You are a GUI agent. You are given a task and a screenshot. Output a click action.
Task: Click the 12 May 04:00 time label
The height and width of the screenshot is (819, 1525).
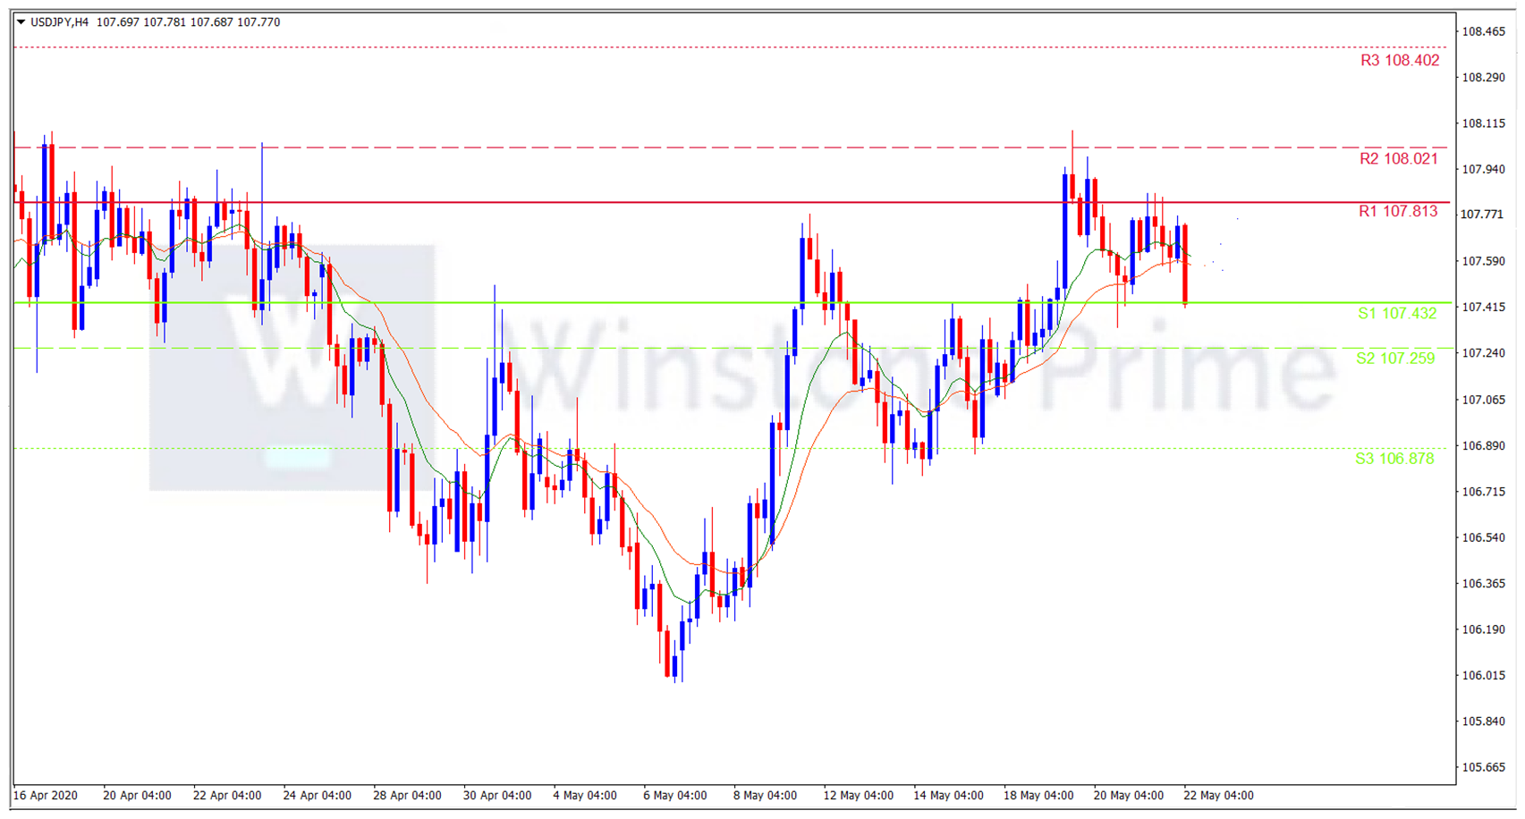pyautogui.click(x=858, y=796)
